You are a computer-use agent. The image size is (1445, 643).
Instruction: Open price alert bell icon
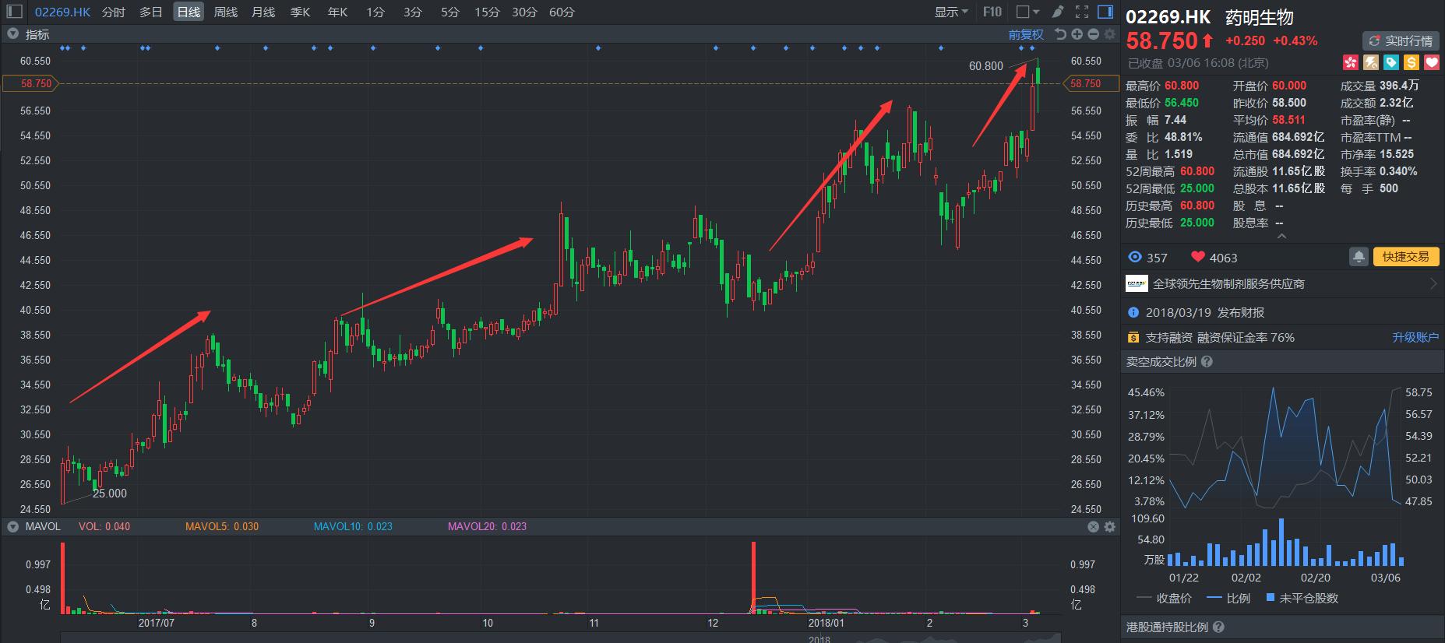[x=1359, y=257]
